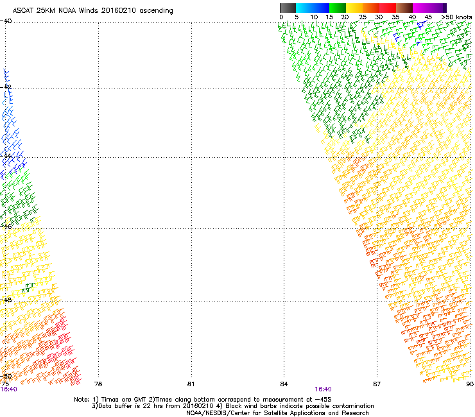Screen dimensions: 475x417
Task: Click the red 30–35 knots color segment
Action: pos(388,8)
